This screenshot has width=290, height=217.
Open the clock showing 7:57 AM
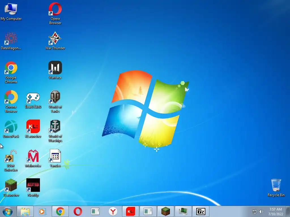[x=276, y=212]
